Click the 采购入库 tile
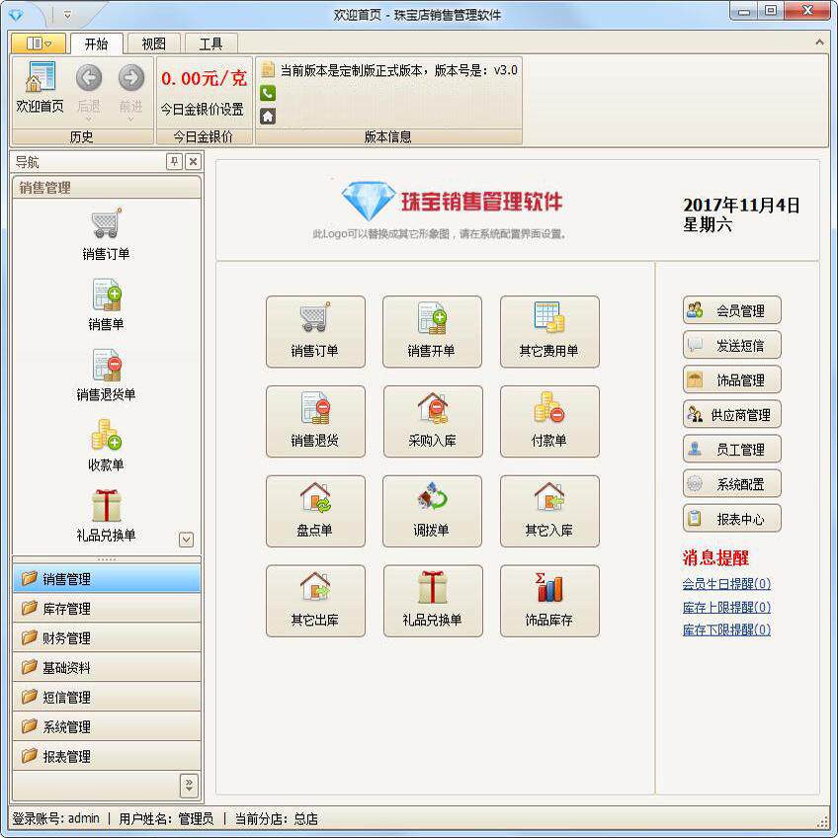Screen dimensions: 838x838 coord(432,421)
